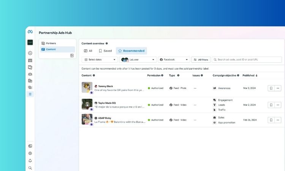The width and height of the screenshot is (285, 171).
Task: Bookmark the ASAP Ricky post
Action: (x=271, y=120)
